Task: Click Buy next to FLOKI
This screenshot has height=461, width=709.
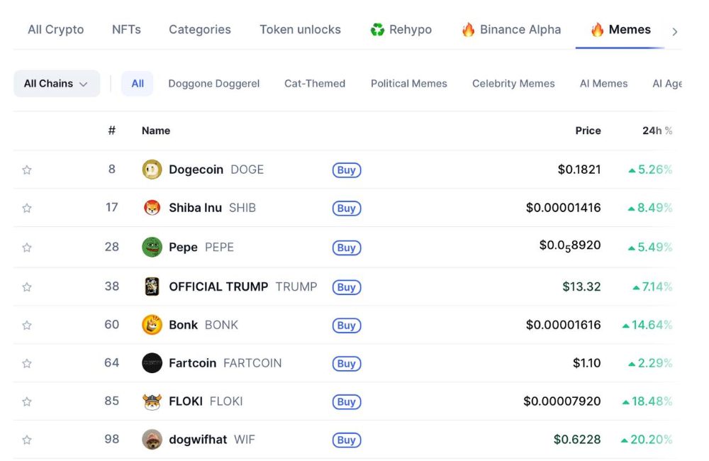Action: point(347,401)
